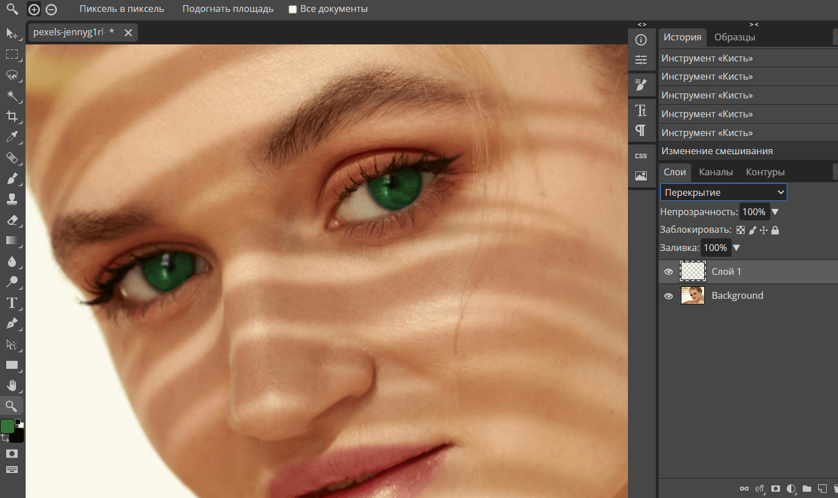Screen dimensions: 838x498
Task: Select Изменение смешивания history state
Action: point(748,151)
